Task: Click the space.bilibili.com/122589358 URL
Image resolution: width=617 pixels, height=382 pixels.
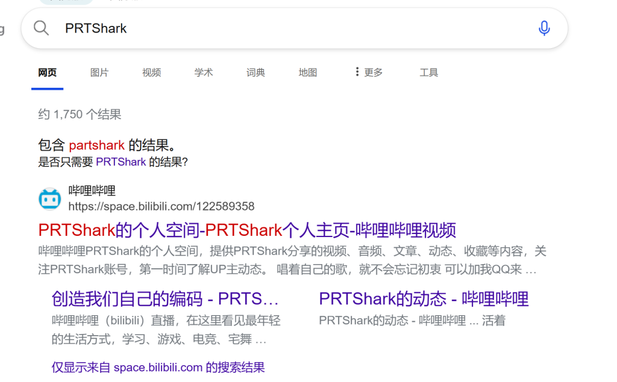Action: tap(161, 206)
